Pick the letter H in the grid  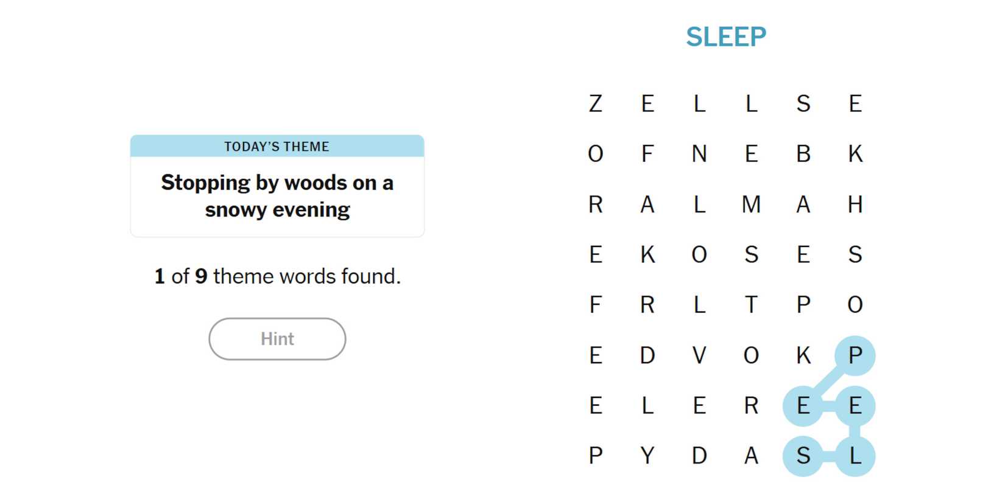point(855,204)
